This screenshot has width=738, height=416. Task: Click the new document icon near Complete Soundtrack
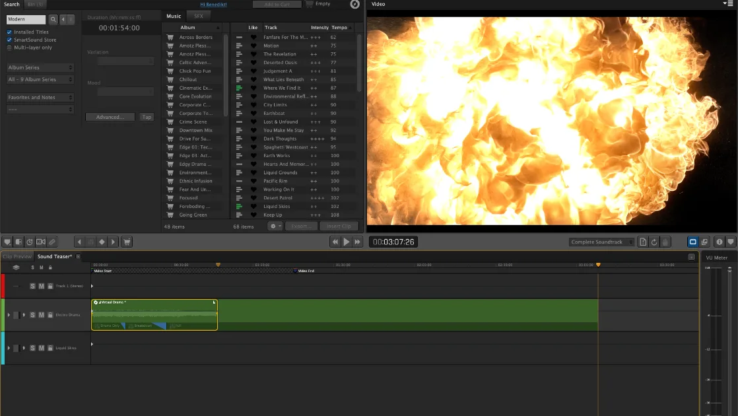pyautogui.click(x=643, y=242)
